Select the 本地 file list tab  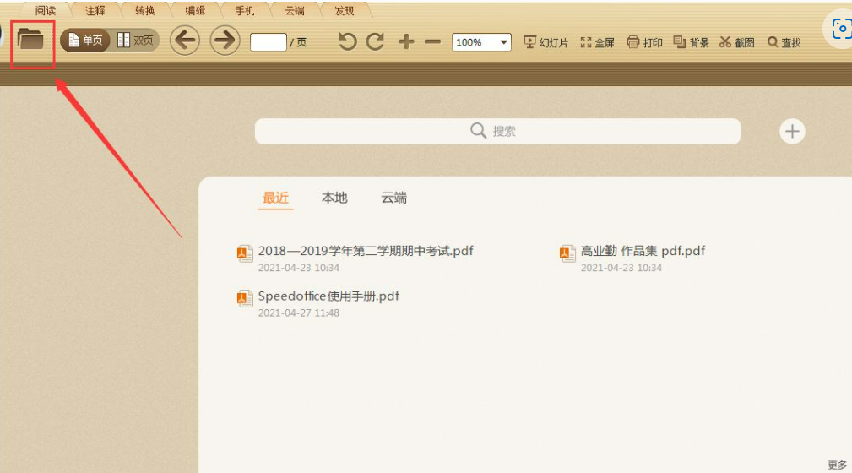pos(334,198)
